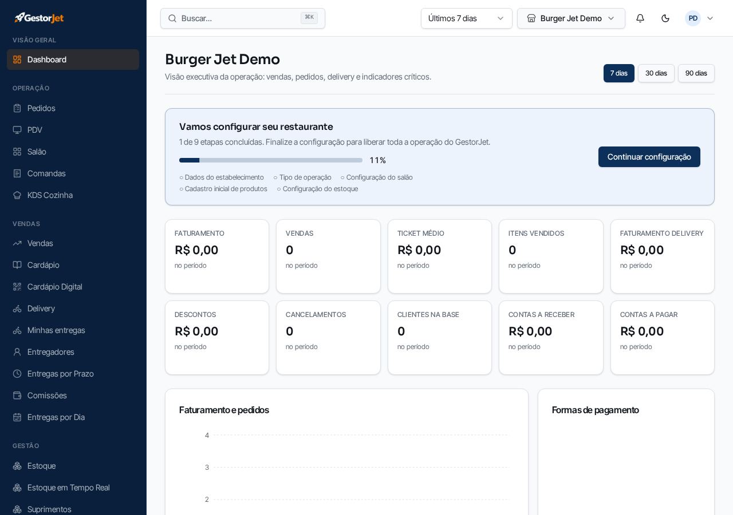Click the Clientes na Base card
This screenshot has width=733, height=515.
point(440,338)
